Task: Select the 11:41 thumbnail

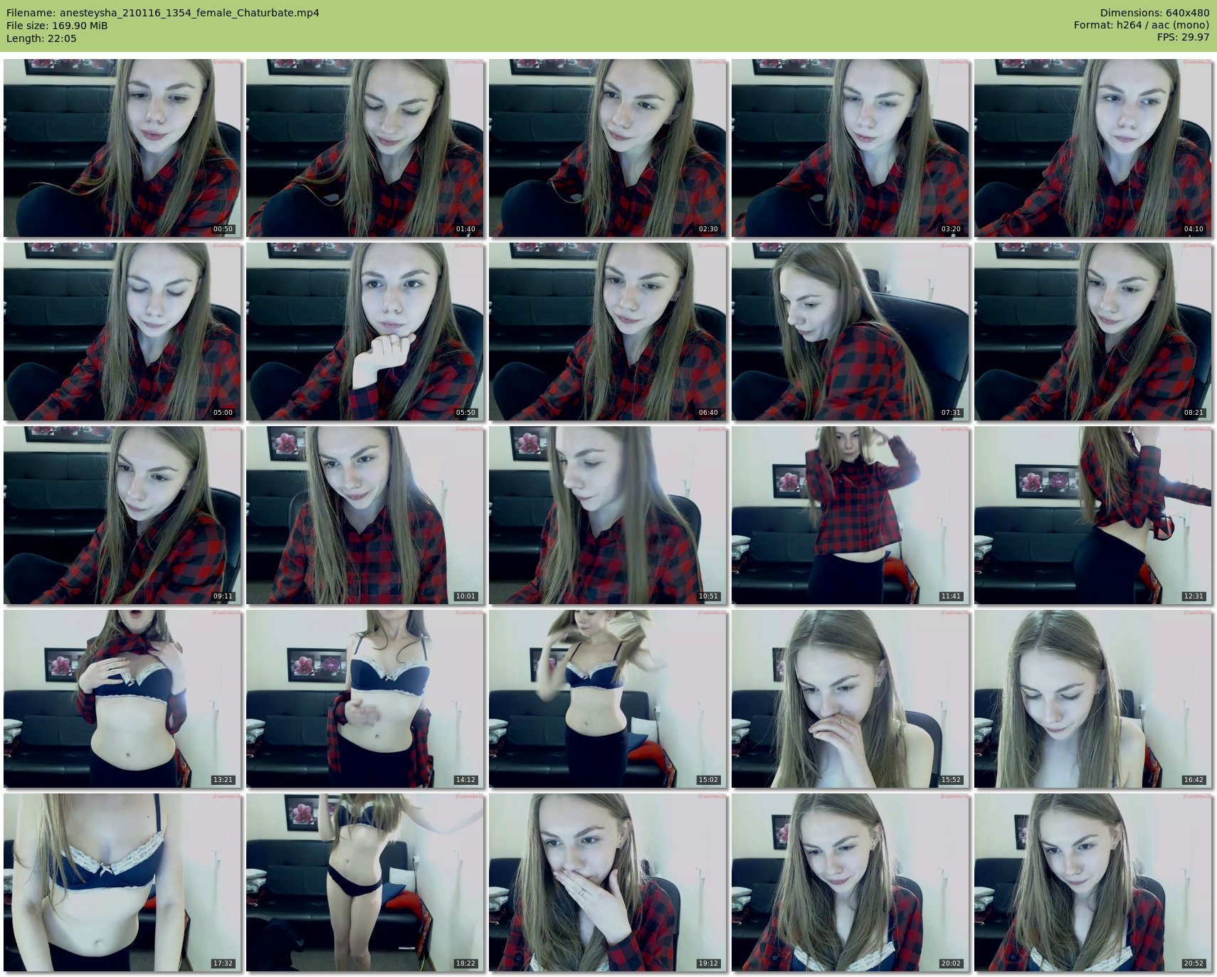Action: [850, 515]
